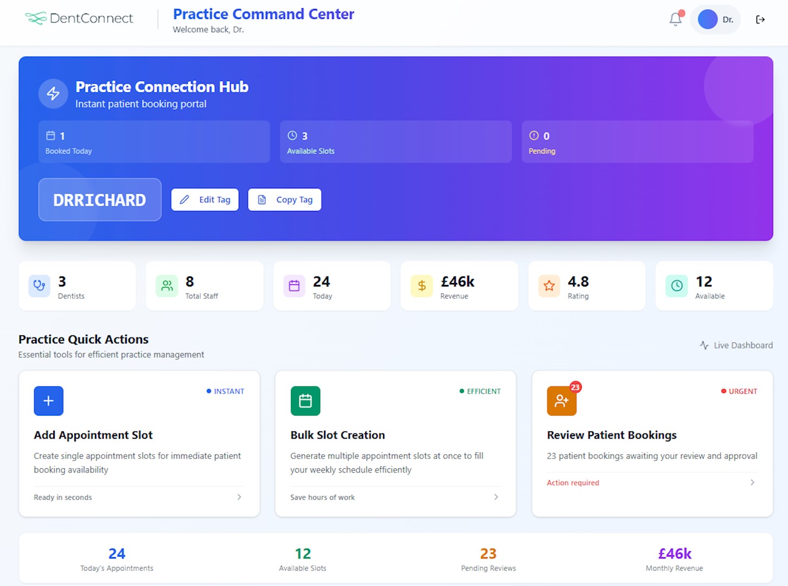Click the Copy Tag button

click(x=284, y=200)
